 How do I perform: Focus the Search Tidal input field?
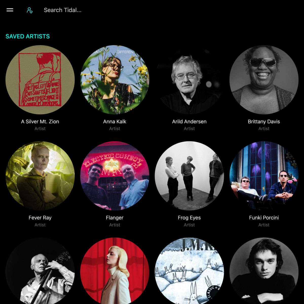pyautogui.click(x=101, y=10)
